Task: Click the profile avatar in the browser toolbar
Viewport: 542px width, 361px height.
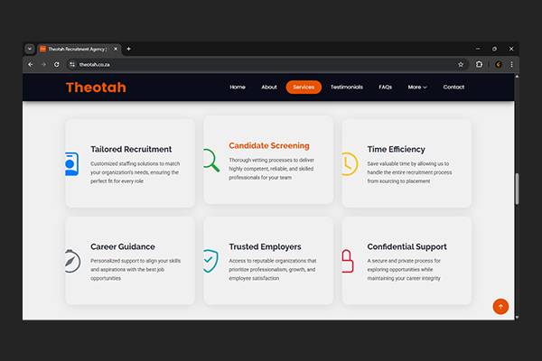Action: (x=499, y=64)
